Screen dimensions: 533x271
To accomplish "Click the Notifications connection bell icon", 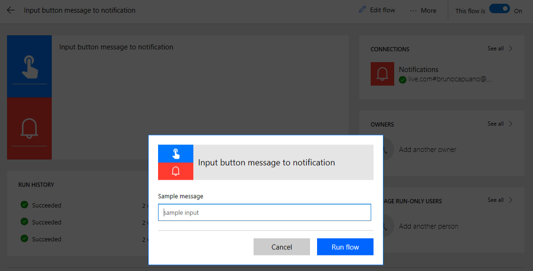I will (382, 74).
